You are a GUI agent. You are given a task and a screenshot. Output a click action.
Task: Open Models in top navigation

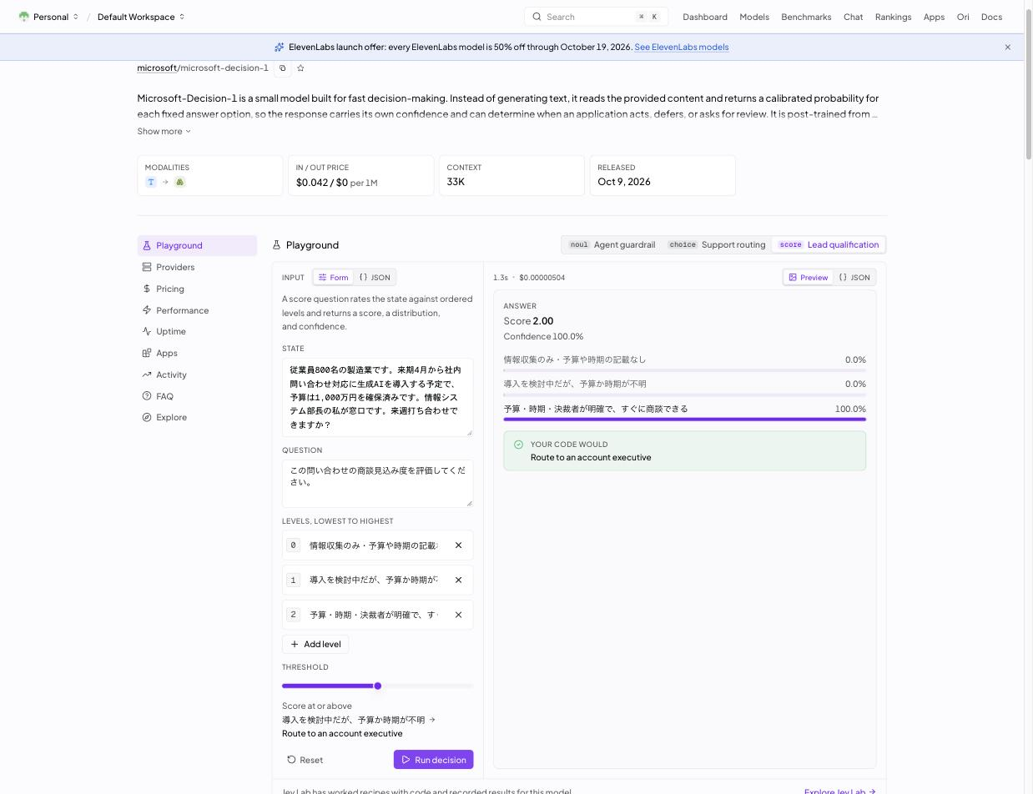(754, 17)
